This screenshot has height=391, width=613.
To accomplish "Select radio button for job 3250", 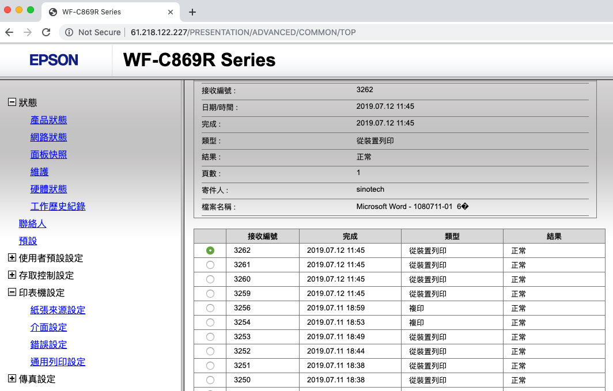I will click(x=210, y=379).
